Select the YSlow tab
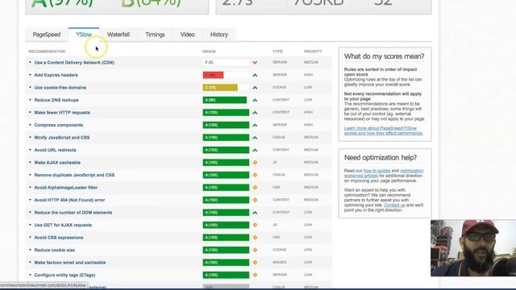Screen dimensions: 516x290 [x=84, y=35]
